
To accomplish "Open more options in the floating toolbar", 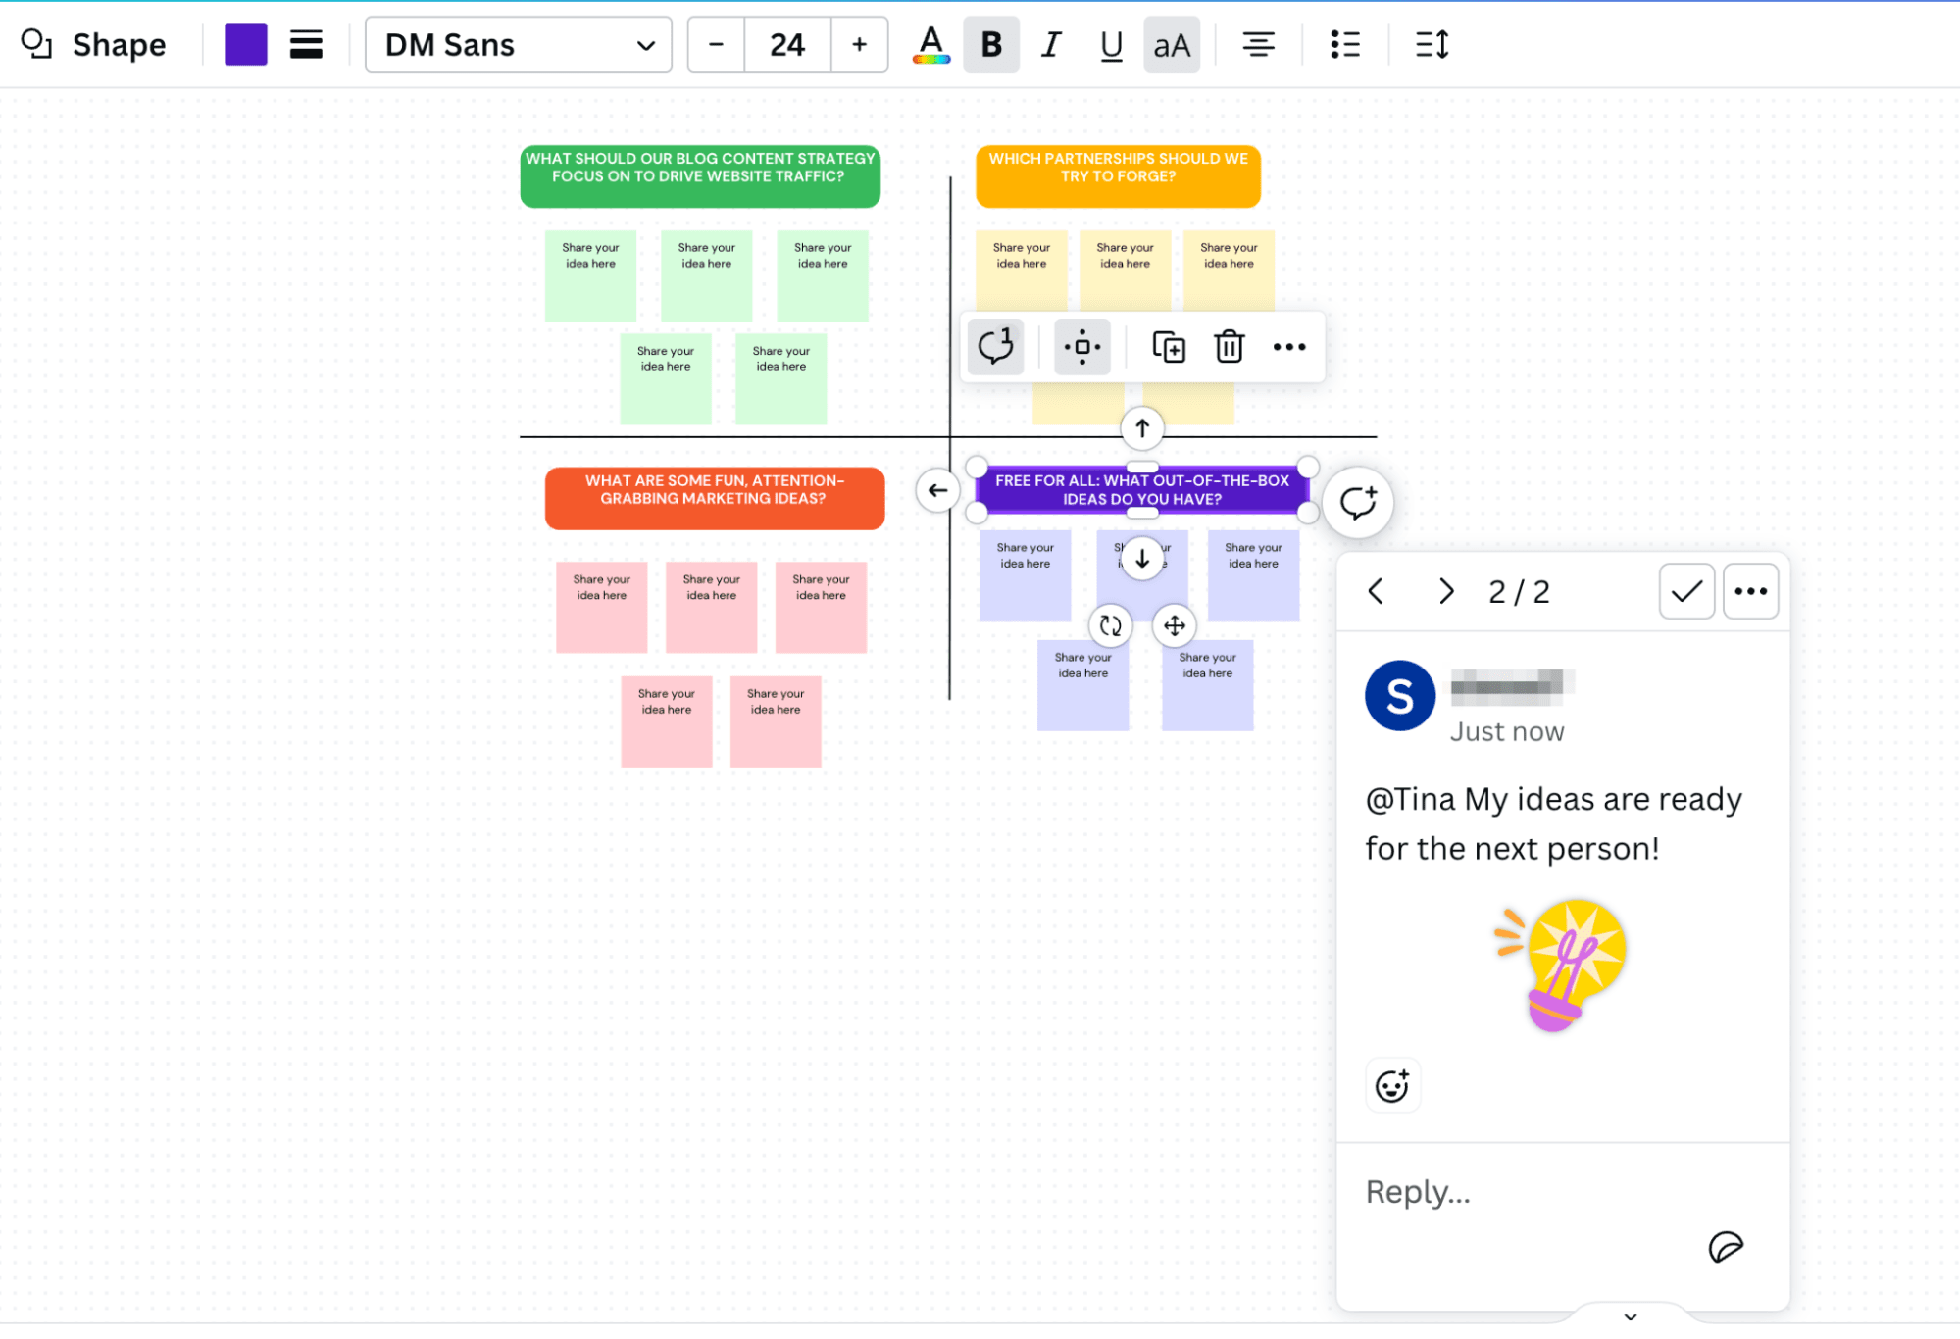I will point(1288,346).
